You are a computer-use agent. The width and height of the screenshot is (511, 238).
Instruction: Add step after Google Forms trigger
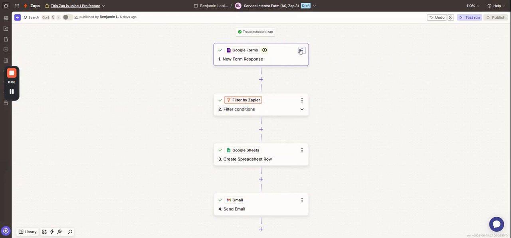(x=261, y=79)
